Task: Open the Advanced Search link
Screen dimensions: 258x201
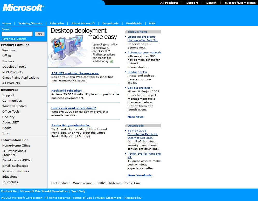Action: click(x=14, y=39)
